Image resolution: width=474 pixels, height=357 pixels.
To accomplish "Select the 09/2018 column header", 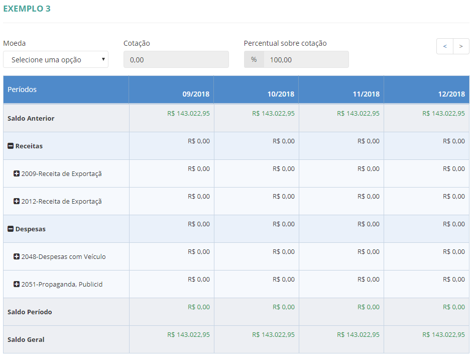I will (196, 94).
